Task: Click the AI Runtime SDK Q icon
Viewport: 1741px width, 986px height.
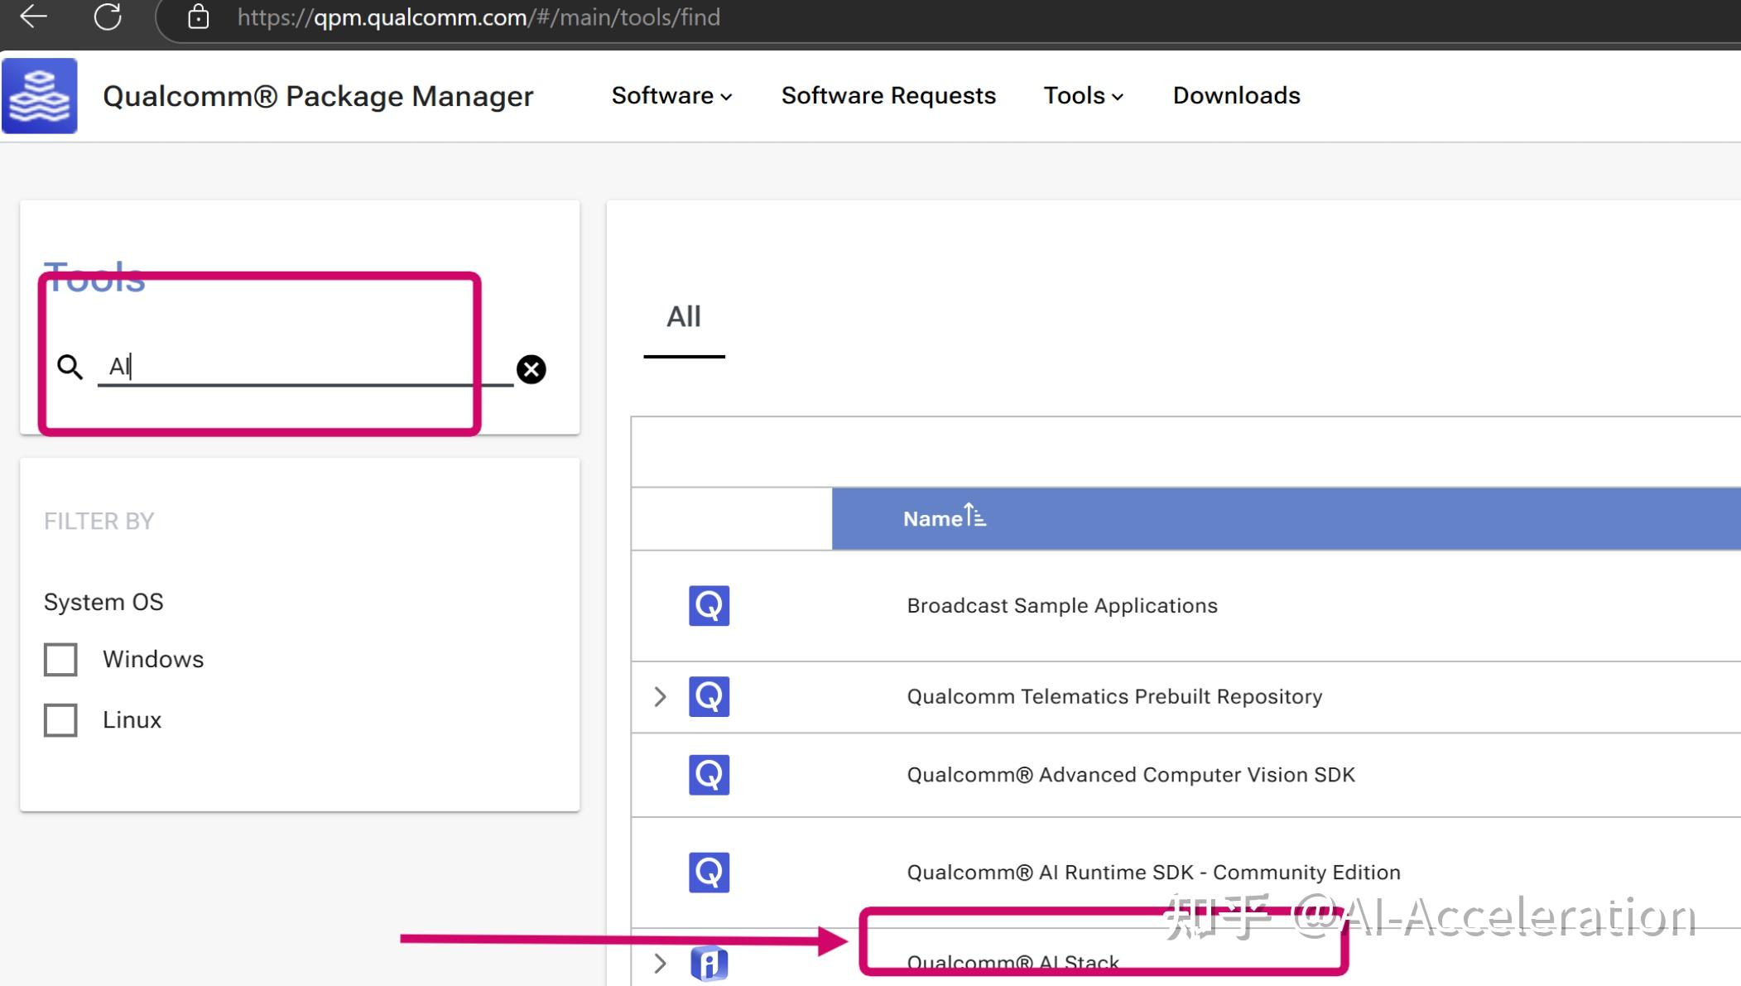Action: click(709, 873)
